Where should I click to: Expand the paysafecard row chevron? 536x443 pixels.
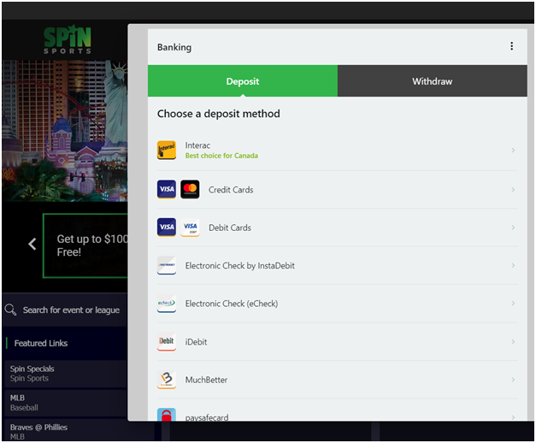pyautogui.click(x=513, y=417)
